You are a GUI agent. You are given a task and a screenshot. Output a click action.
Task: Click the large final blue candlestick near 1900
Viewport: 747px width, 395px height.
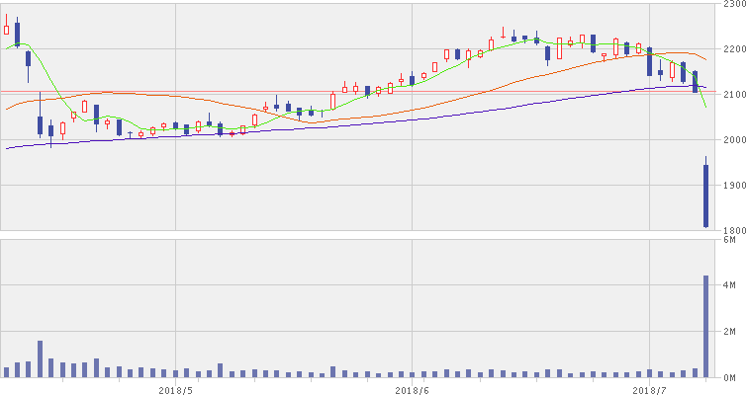coord(705,196)
